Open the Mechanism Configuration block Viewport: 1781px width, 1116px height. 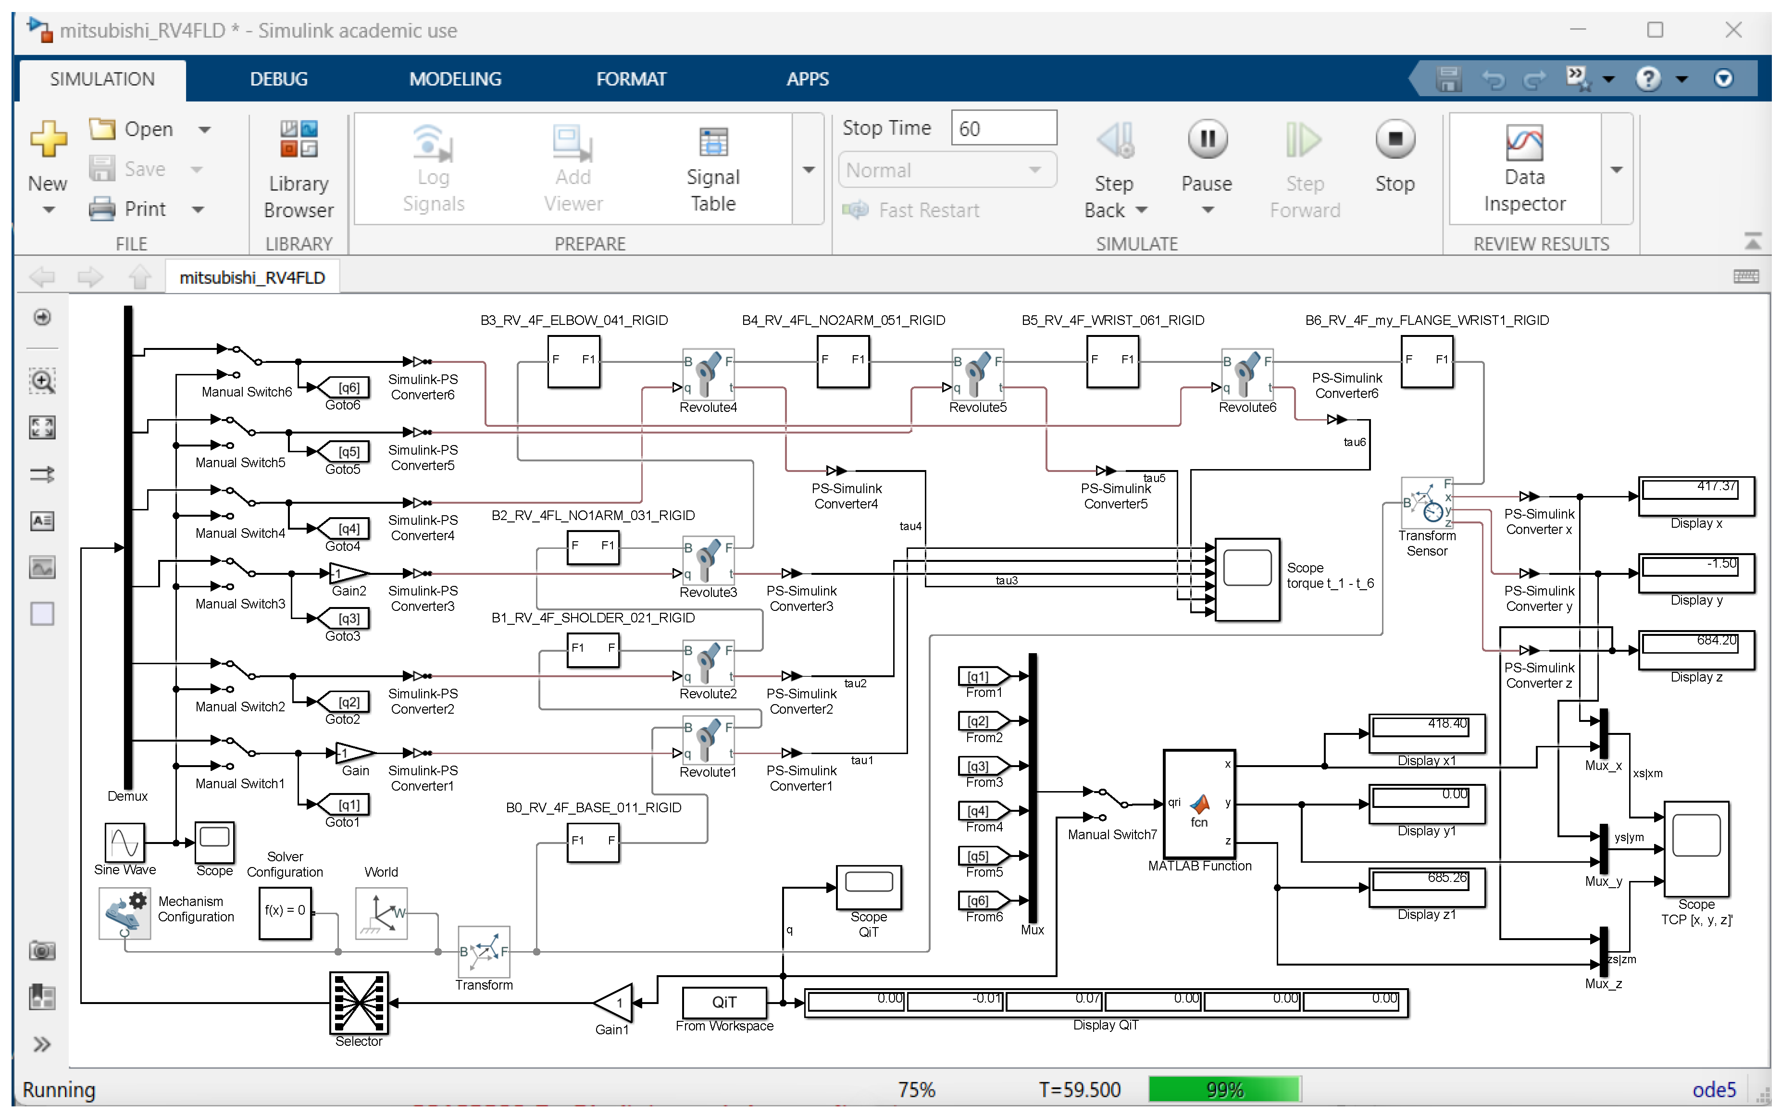point(125,912)
